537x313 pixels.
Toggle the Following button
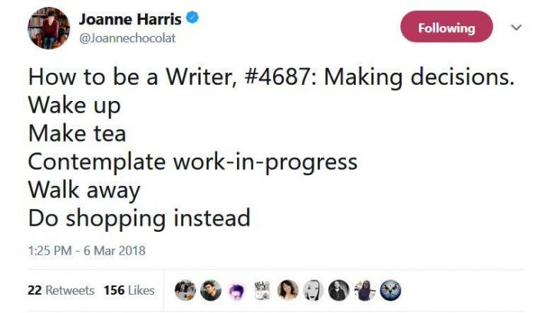click(x=446, y=28)
